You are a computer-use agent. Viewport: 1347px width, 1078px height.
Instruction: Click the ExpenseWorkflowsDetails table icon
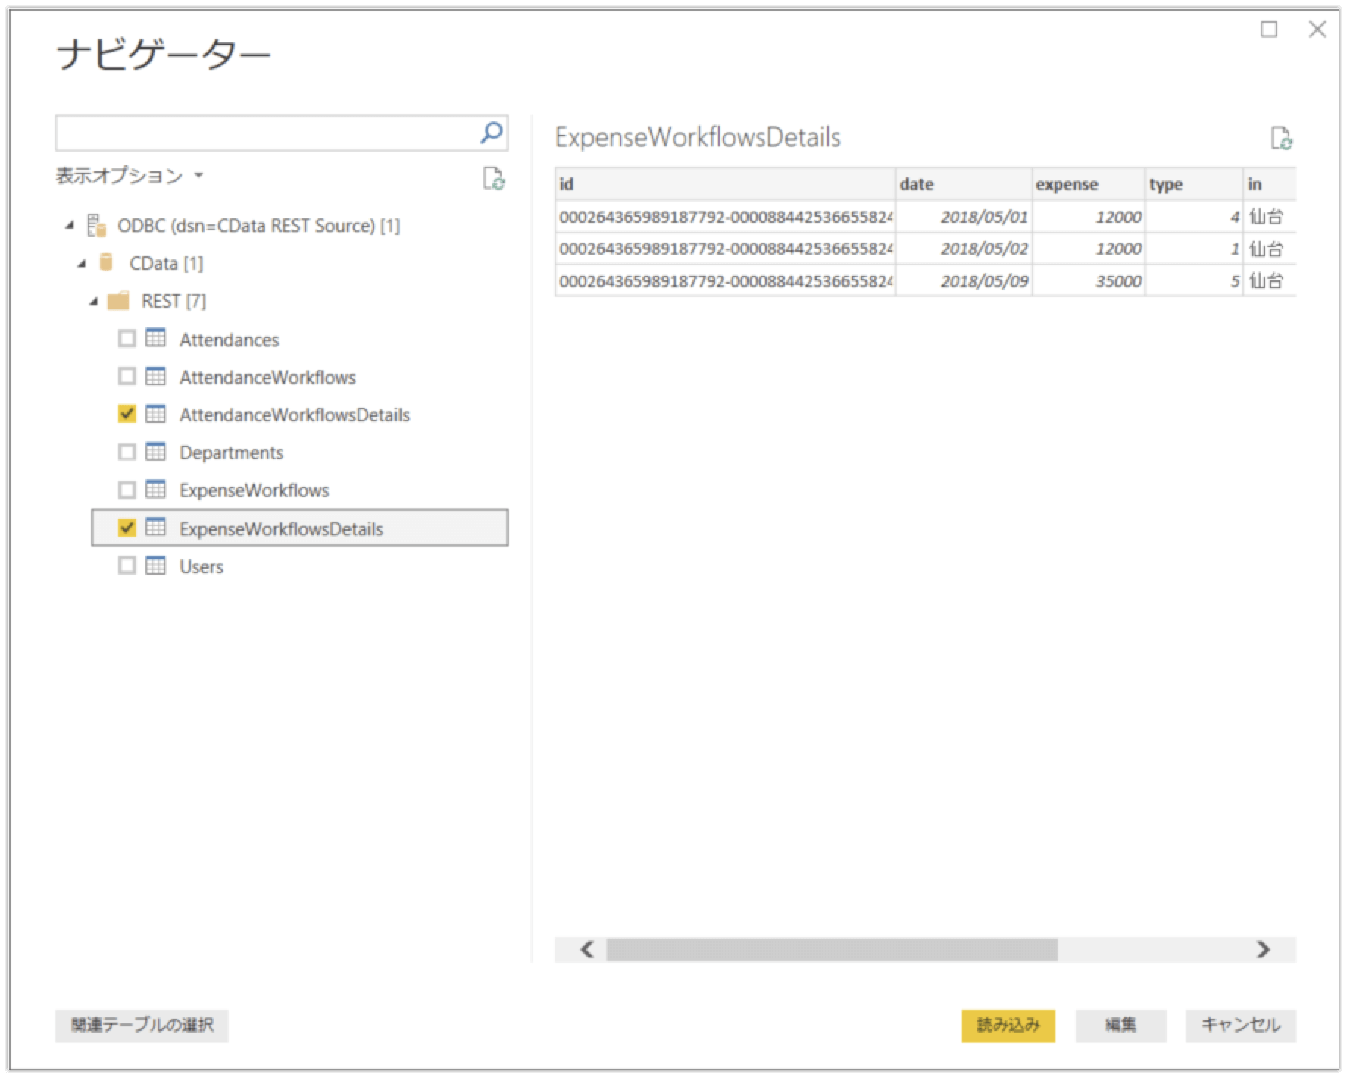155,528
